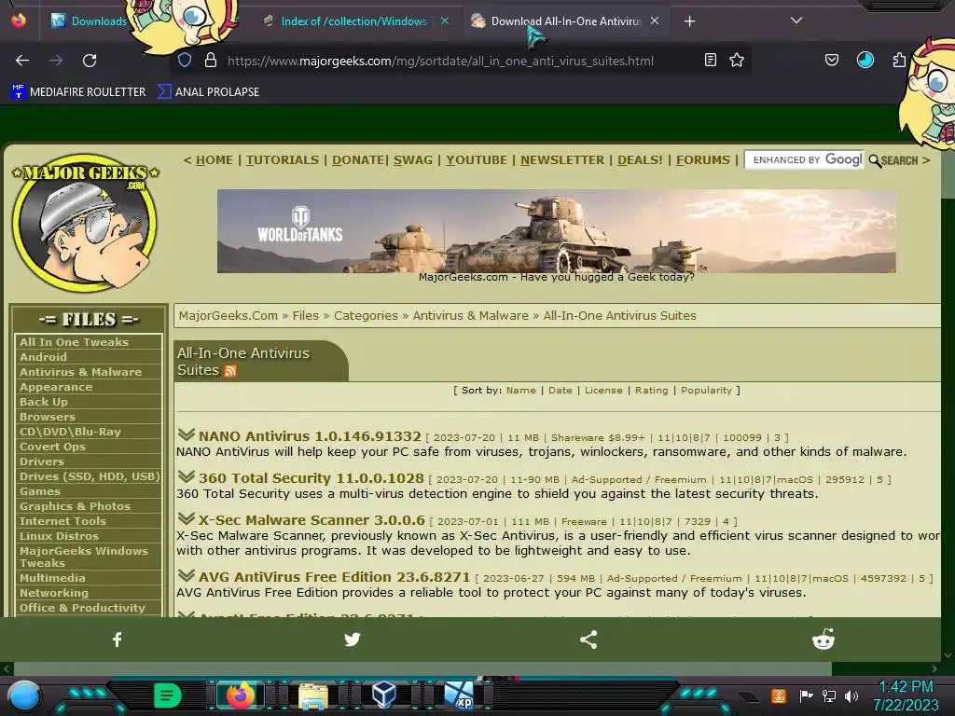Go back with the browser back arrow

(22, 61)
